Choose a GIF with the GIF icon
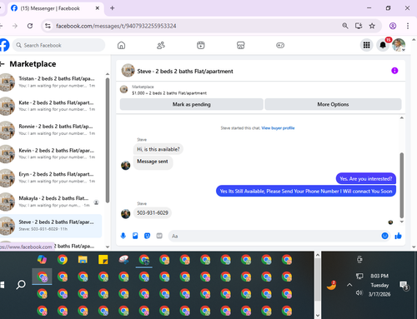Screen dimensions: 417x319 tap(159, 236)
